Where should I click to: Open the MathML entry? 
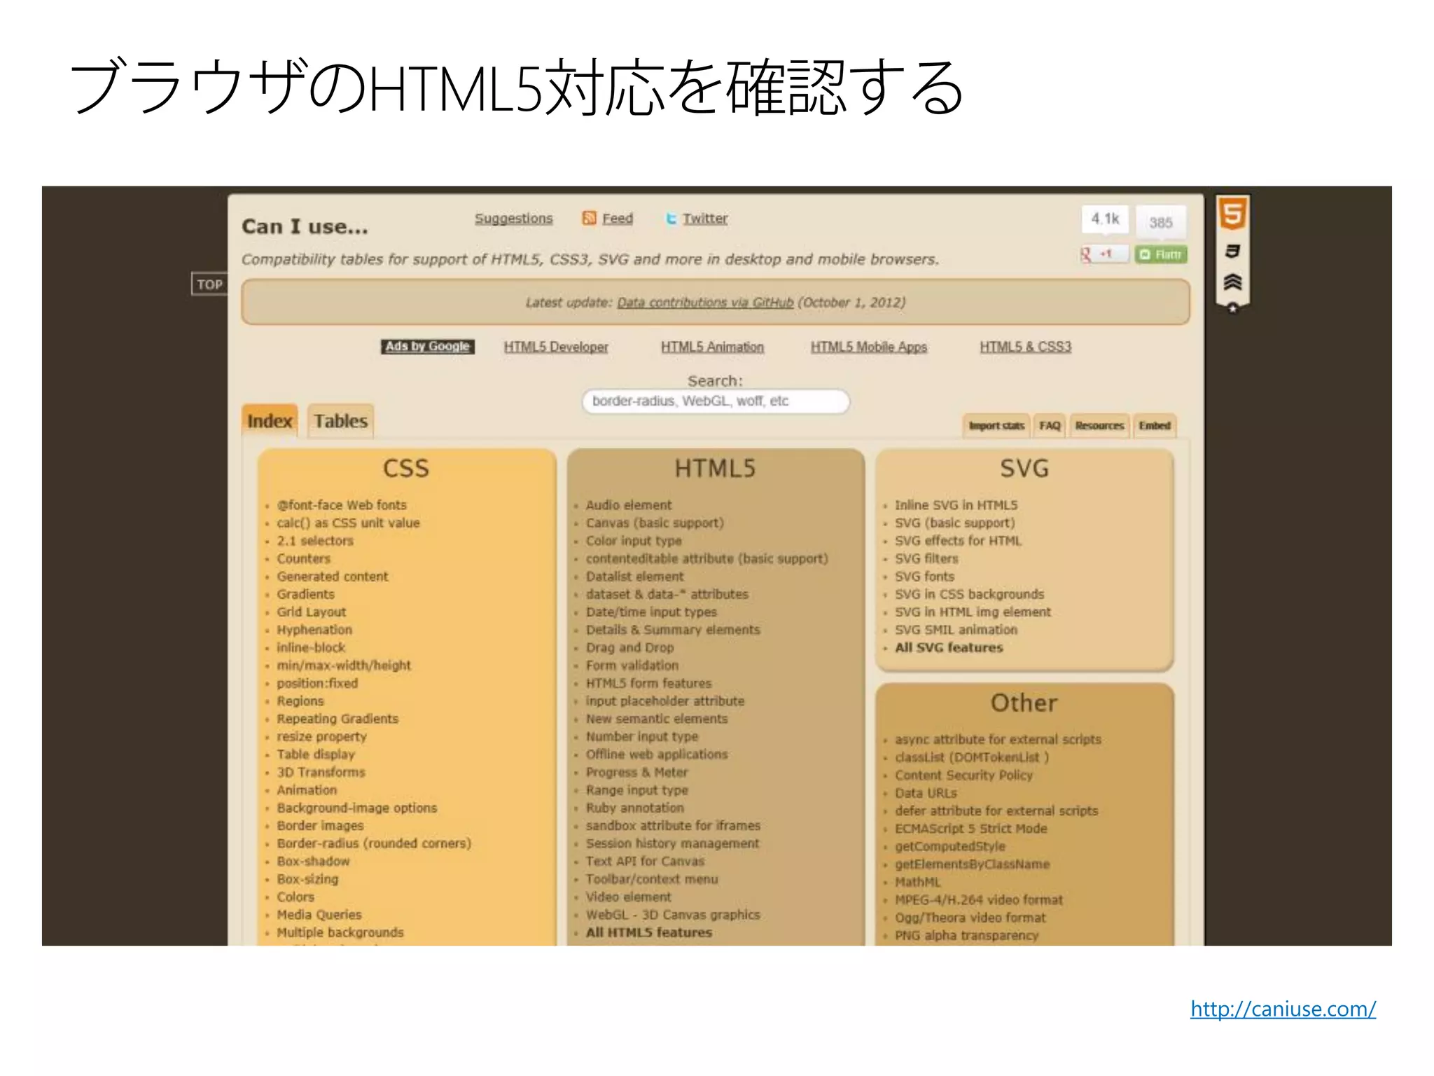click(x=918, y=882)
